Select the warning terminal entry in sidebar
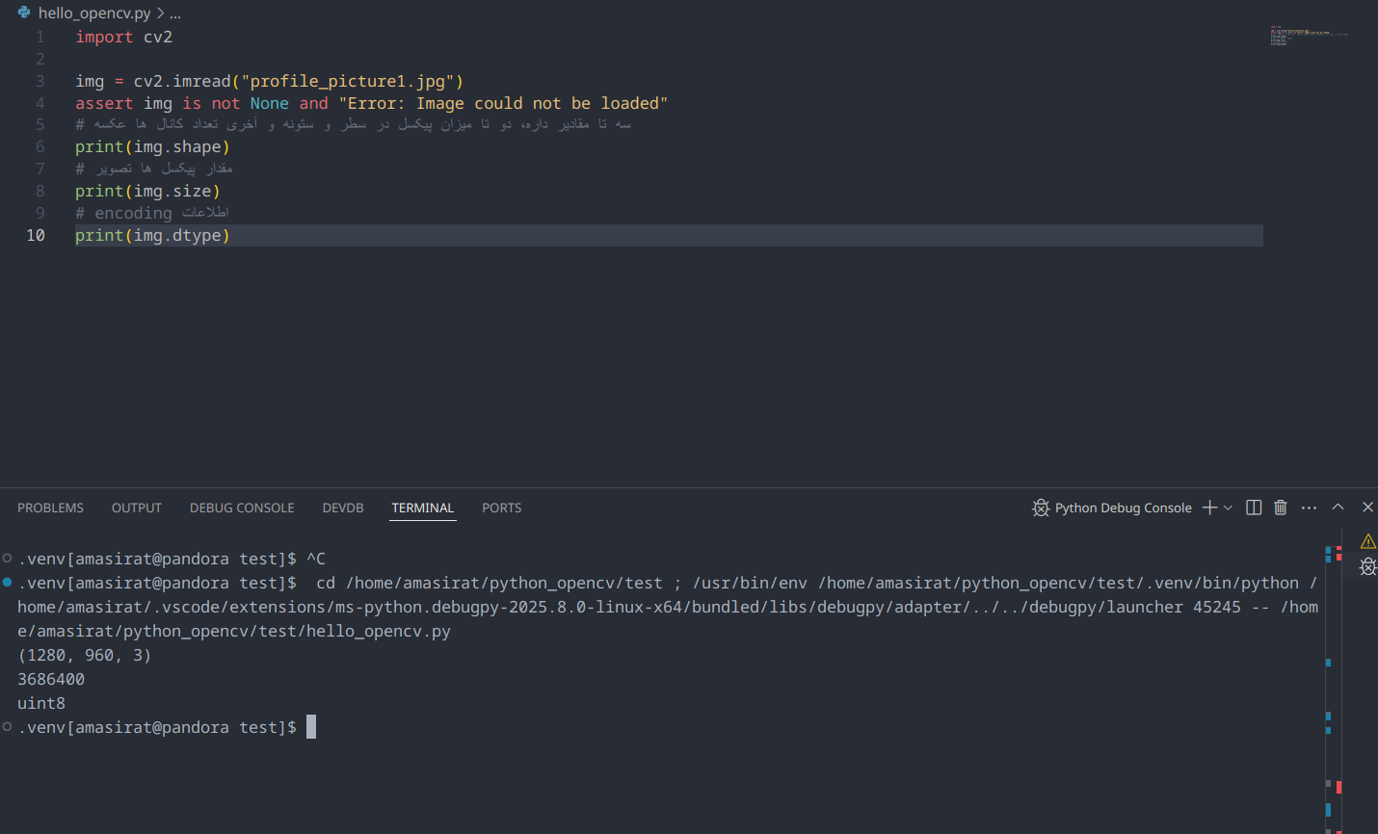1378x834 pixels. [x=1367, y=541]
